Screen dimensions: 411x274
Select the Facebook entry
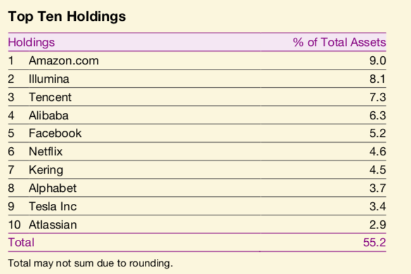tap(55, 133)
